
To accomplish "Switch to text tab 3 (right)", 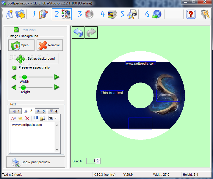I will click(x=41, y=111).
